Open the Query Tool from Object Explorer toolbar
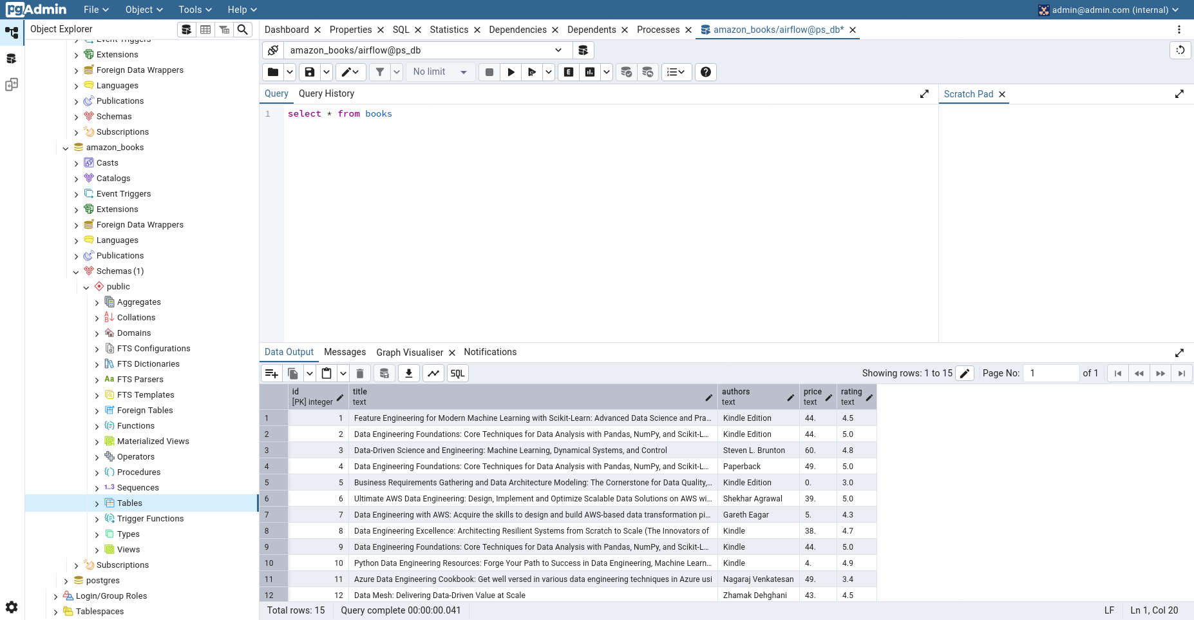Screen dimensions: 1194x620 point(186,30)
